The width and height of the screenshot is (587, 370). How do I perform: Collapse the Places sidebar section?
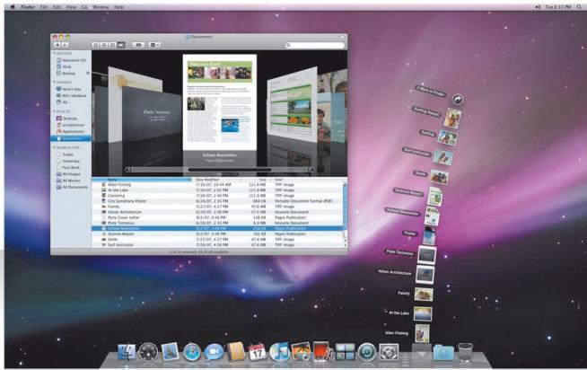point(54,111)
